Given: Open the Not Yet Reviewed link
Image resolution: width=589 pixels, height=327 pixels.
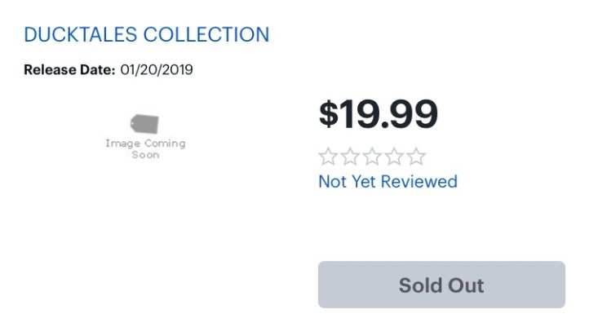Looking at the screenshot, I should [x=387, y=181].
